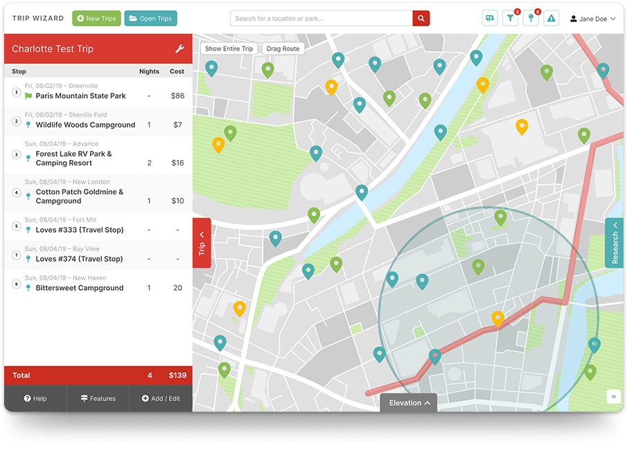Click the $139 total cost

(177, 375)
